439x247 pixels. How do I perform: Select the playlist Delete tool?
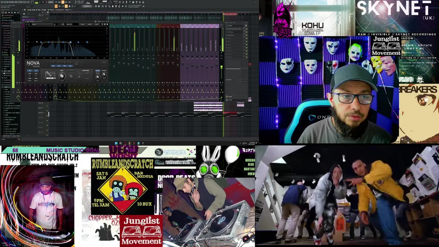click(x=32, y=10)
